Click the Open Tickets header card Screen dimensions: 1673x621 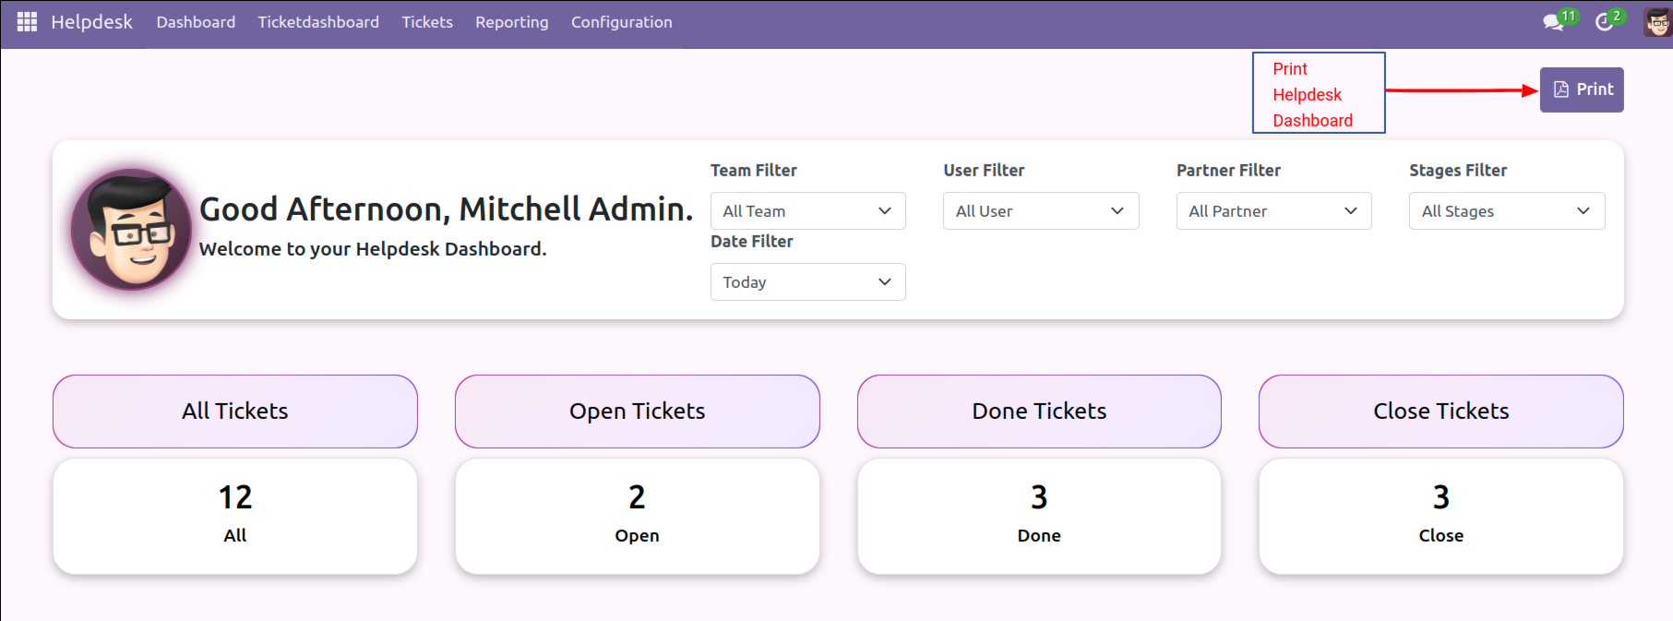638,412
